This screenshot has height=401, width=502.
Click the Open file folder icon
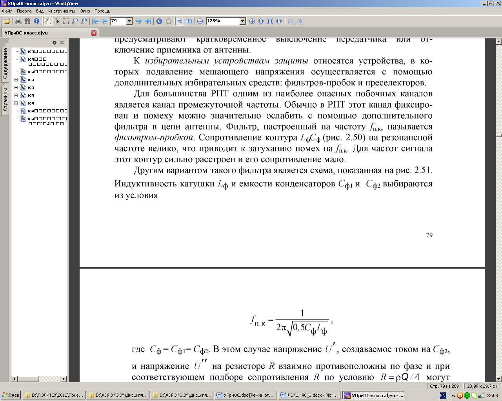(x=7, y=21)
